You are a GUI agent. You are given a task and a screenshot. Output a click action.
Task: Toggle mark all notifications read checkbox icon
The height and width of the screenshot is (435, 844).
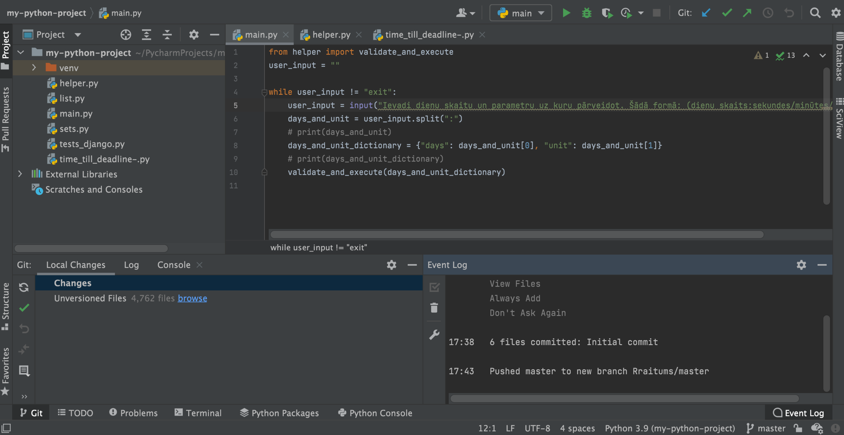click(434, 287)
